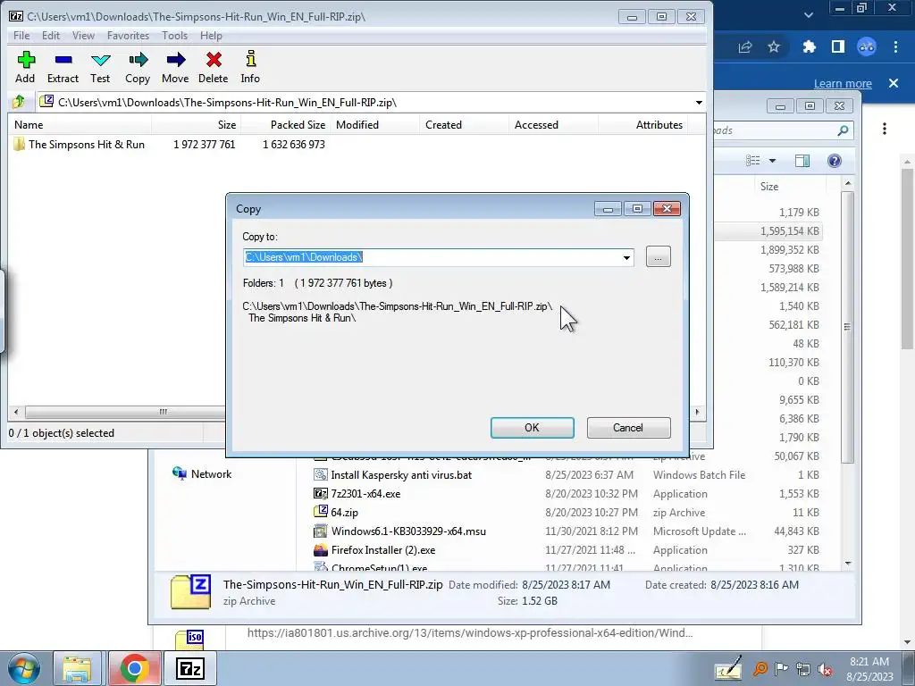Select Firefox Installer (2).exe file

point(382,549)
